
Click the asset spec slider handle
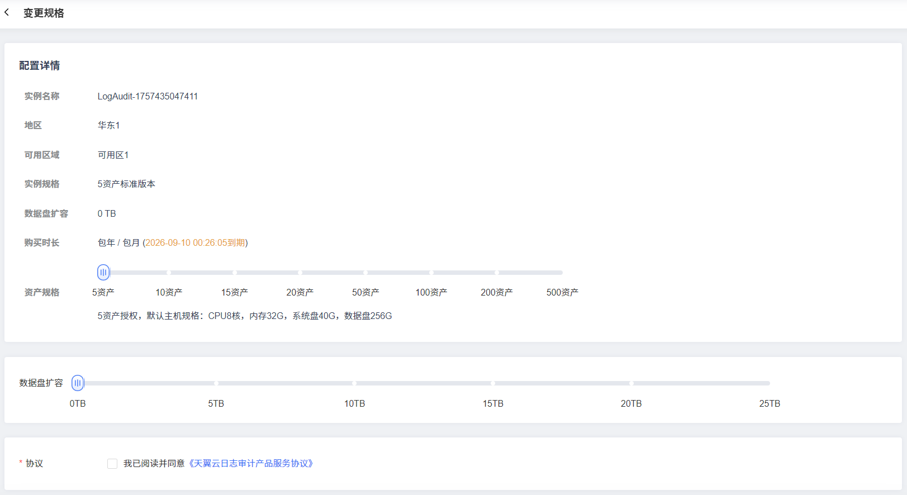pos(103,273)
